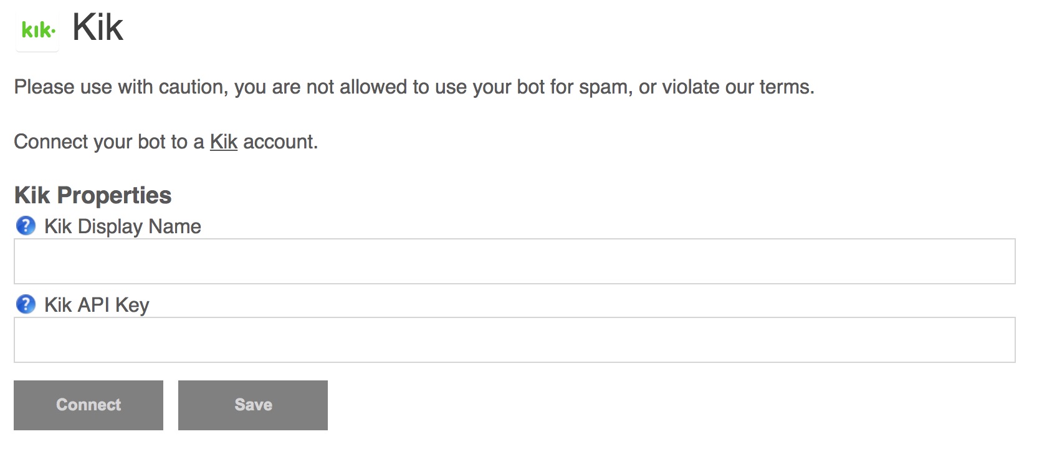1052x449 pixels.
Task: Click the word "Please" starting the notice
Action: pyautogui.click(x=44, y=87)
